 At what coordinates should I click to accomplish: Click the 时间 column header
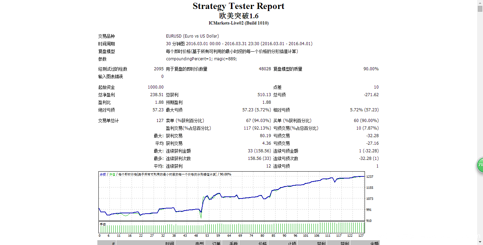[x=169, y=243]
